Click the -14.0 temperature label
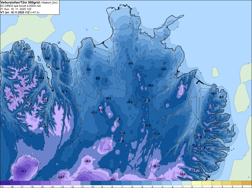Viewport: 252px width, 188px height. pyautogui.click(x=182, y=174)
